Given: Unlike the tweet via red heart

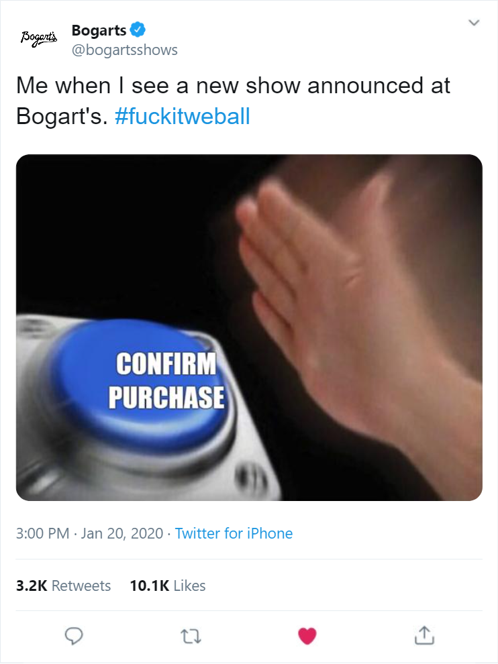Looking at the screenshot, I should 307,634.
